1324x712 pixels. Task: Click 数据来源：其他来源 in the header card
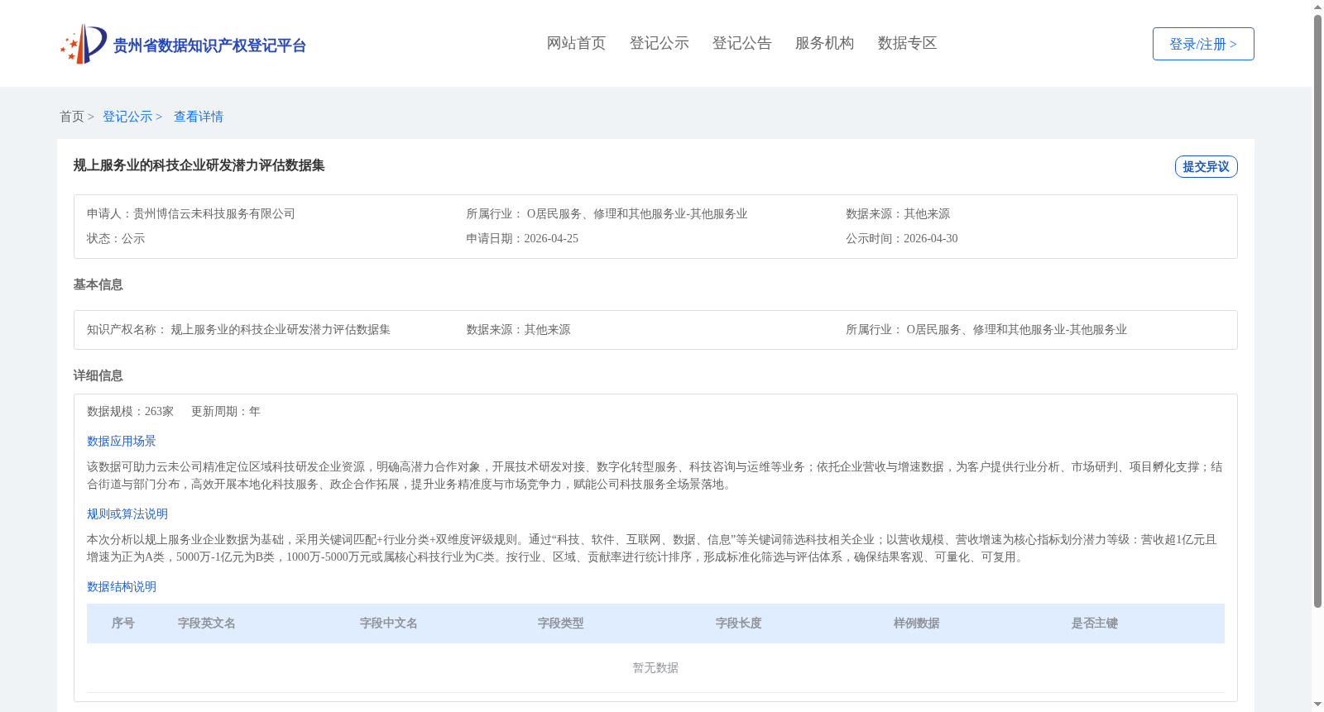click(898, 213)
